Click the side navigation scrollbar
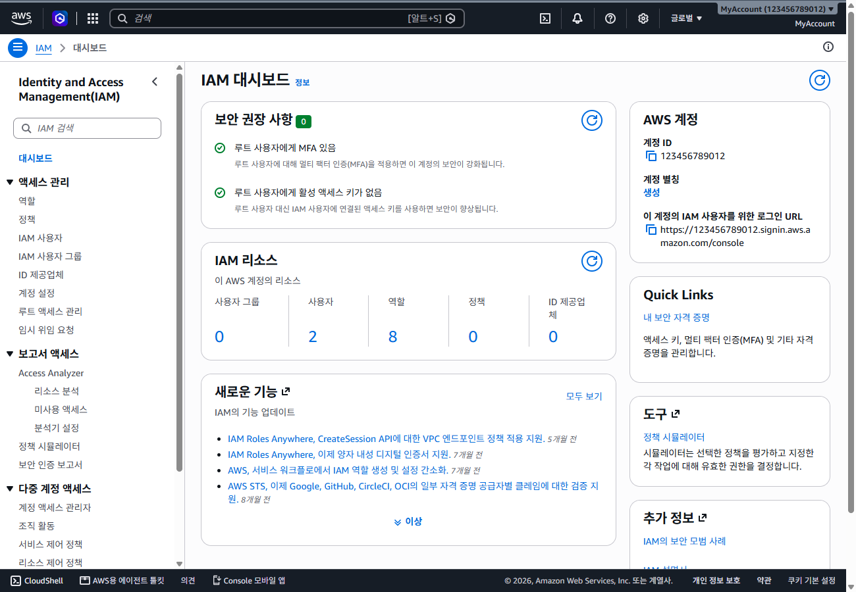 click(179, 272)
